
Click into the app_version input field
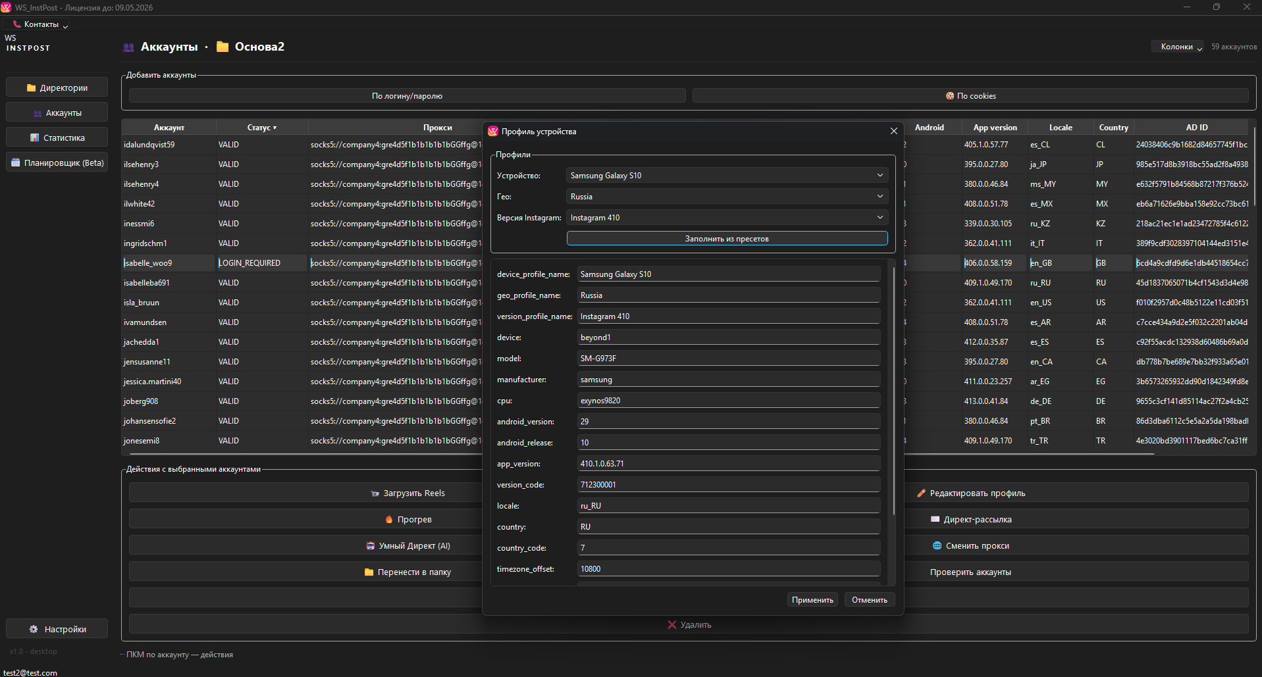pyautogui.click(x=728, y=464)
